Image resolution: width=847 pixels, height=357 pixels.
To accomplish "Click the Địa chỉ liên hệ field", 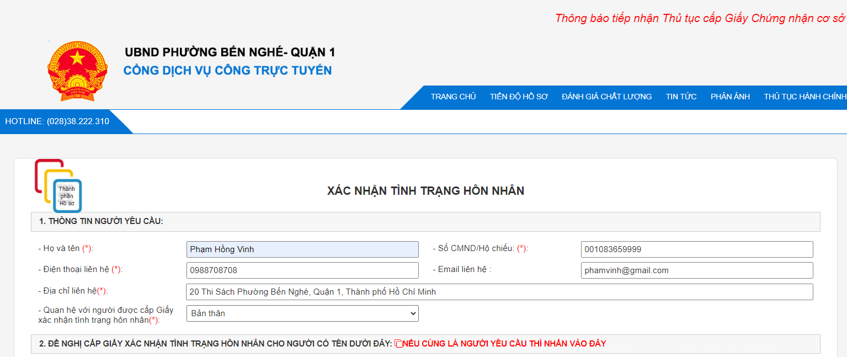I will (499, 292).
